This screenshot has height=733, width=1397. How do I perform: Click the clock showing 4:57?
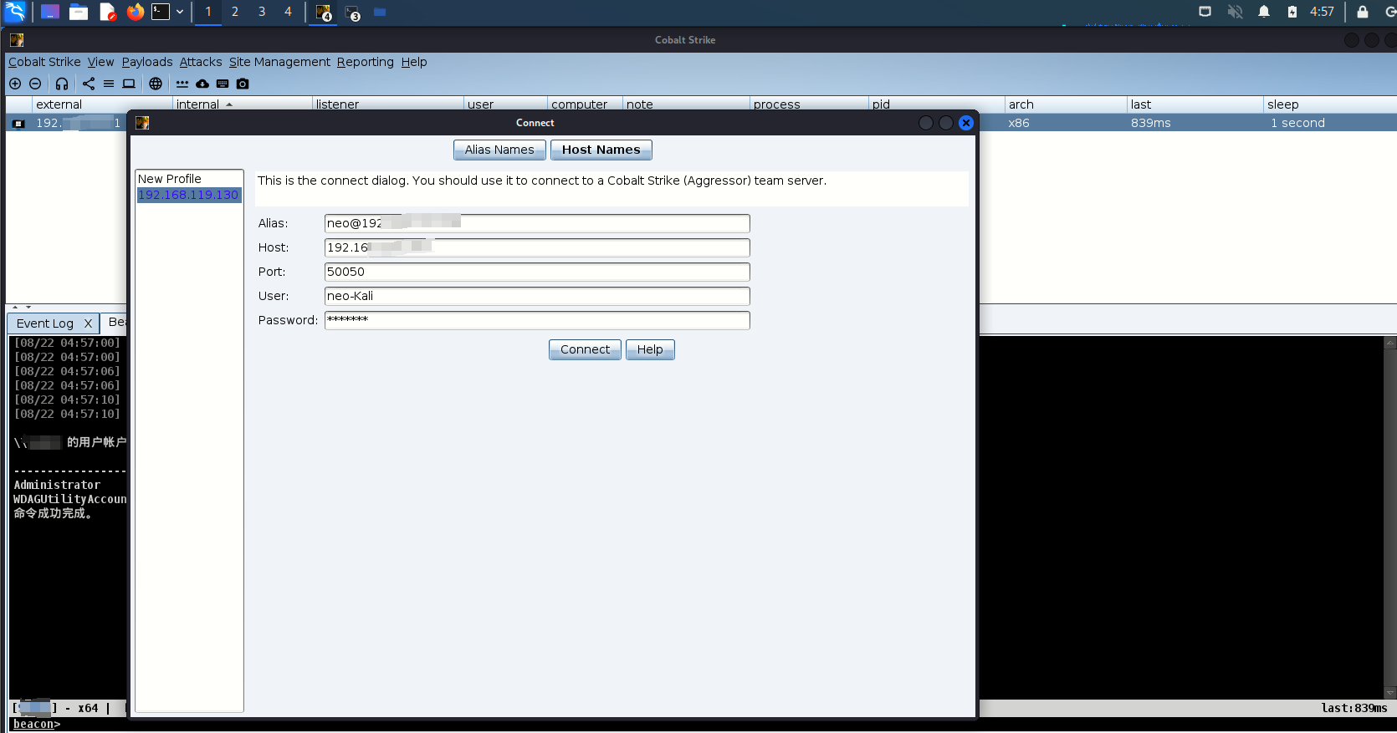click(x=1322, y=12)
